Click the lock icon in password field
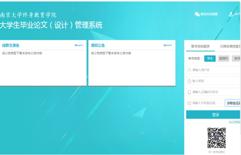The width and height of the screenshot is (241, 155). [x=189, y=81]
